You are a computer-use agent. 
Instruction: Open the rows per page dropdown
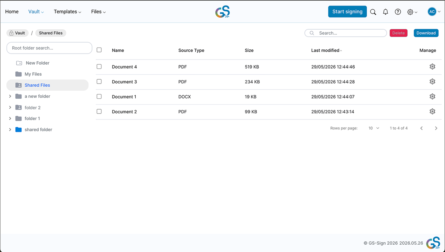pyautogui.click(x=374, y=128)
